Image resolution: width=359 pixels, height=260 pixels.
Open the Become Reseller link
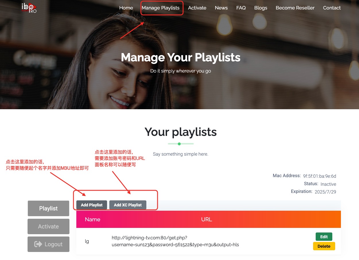tap(295, 8)
